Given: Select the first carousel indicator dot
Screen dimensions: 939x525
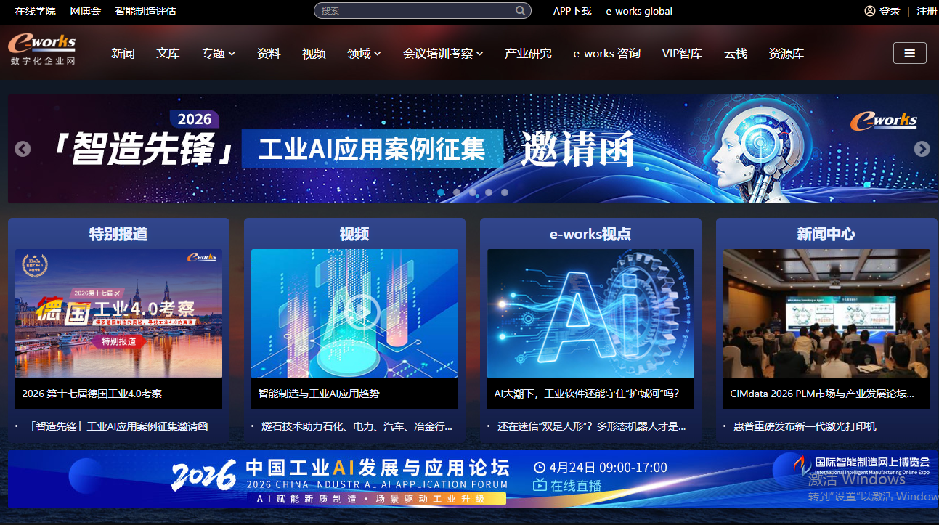Looking at the screenshot, I should click(x=441, y=192).
